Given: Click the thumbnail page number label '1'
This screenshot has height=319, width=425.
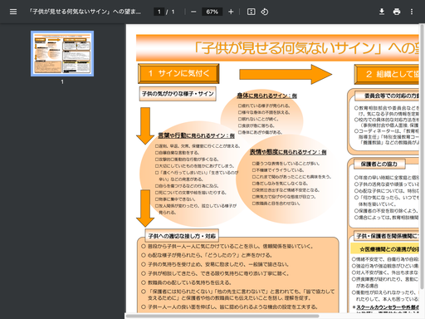Looking at the screenshot, I should (x=62, y=81).
